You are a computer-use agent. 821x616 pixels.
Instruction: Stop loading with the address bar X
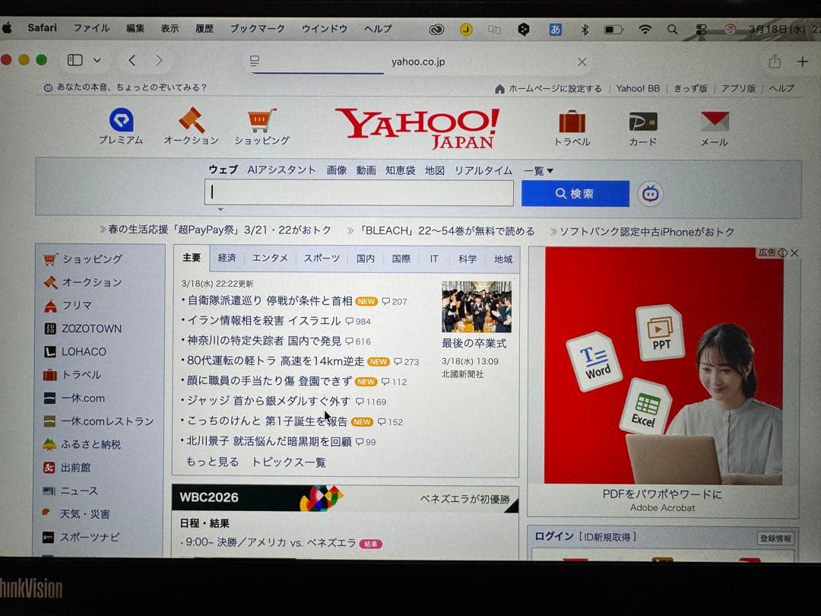[x=582, y=62]
